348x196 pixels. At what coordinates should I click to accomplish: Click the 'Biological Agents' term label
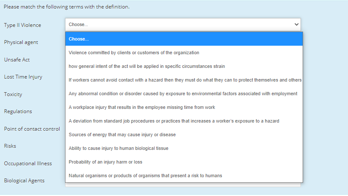pyautogui.click(x=24, y=181)
